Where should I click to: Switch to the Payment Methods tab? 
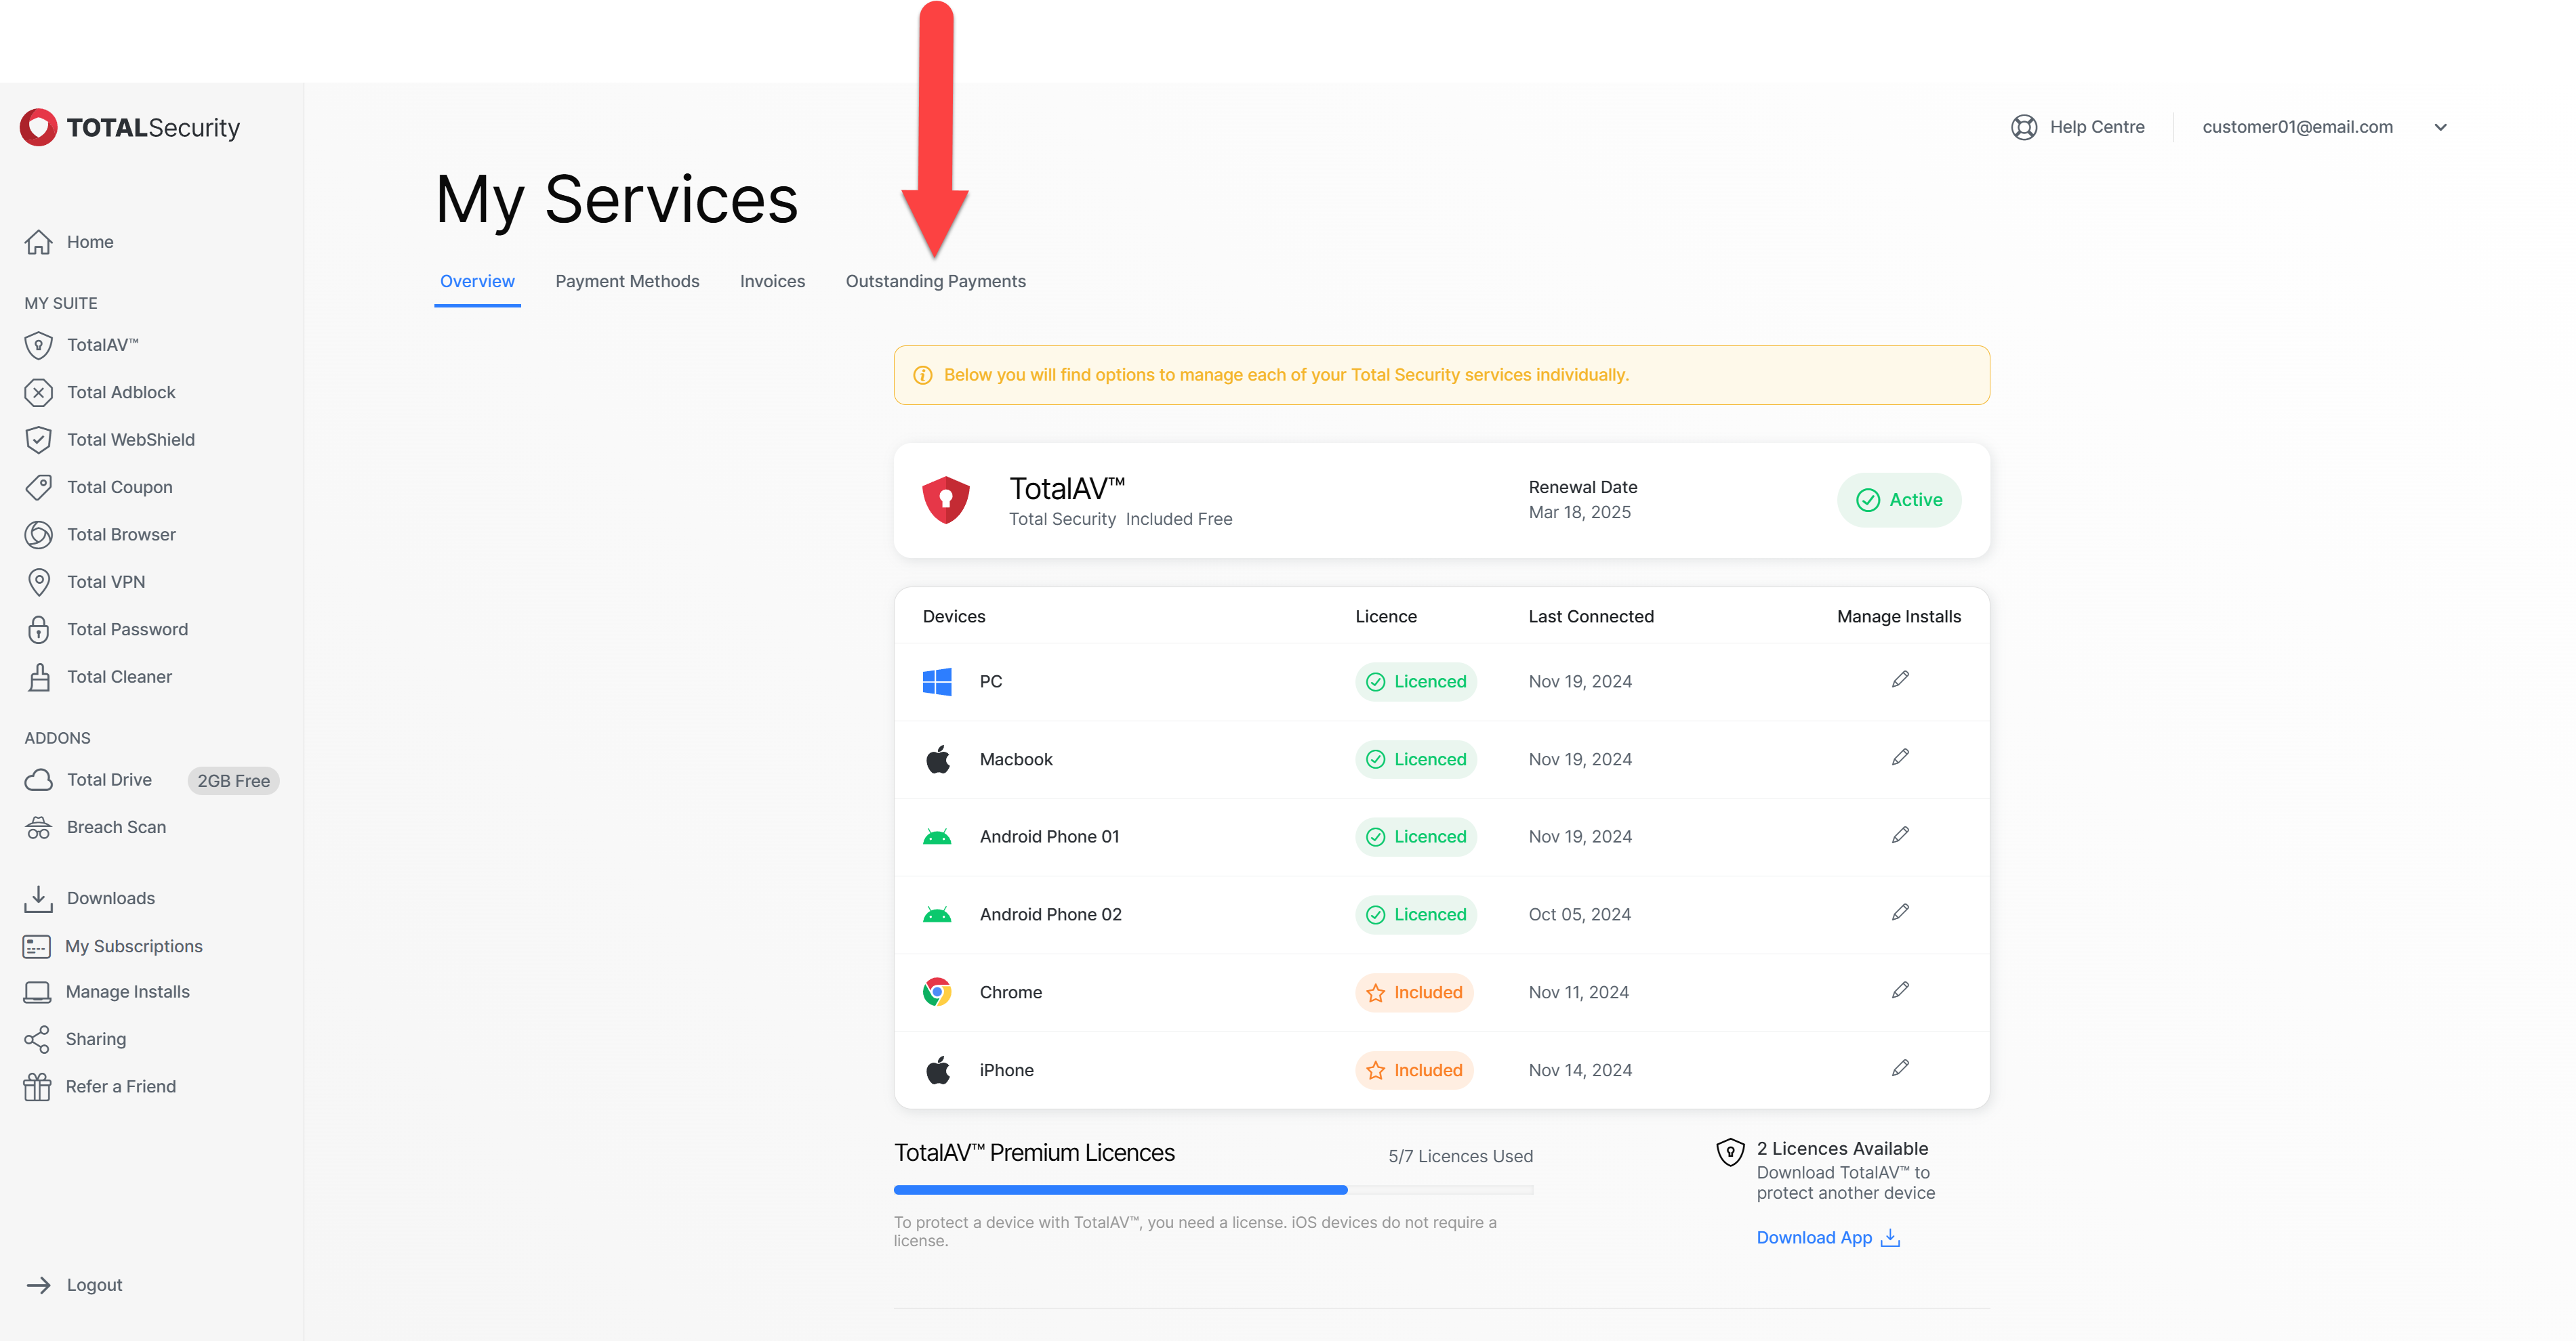tap(627, 282)
